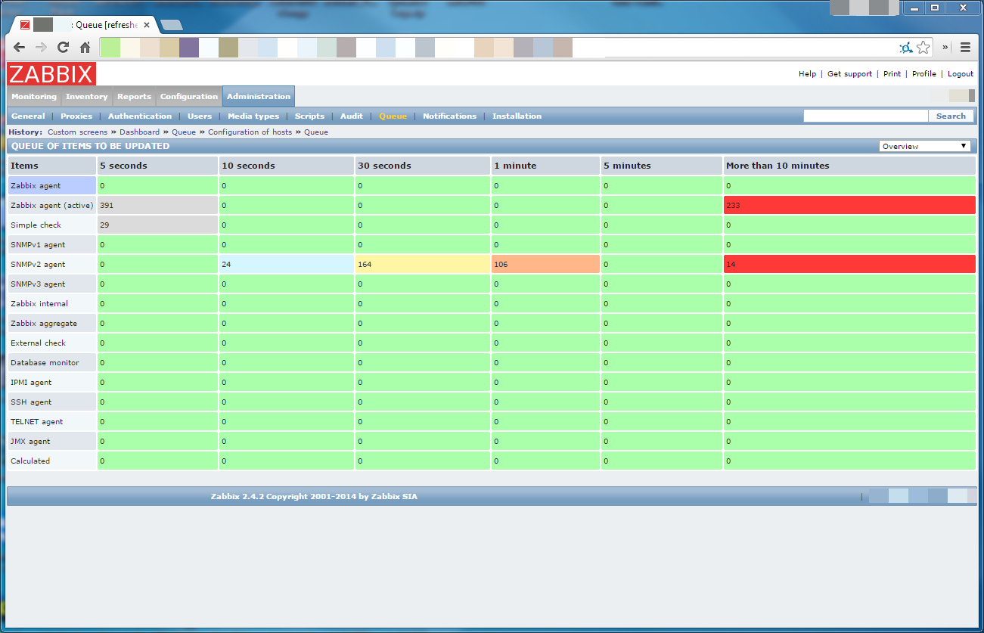Click the red 14 cell
This screenshot has height=633, width=984.
pos(849,264)
